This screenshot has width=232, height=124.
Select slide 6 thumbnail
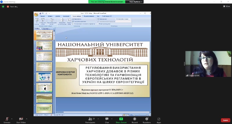(44, 88)
